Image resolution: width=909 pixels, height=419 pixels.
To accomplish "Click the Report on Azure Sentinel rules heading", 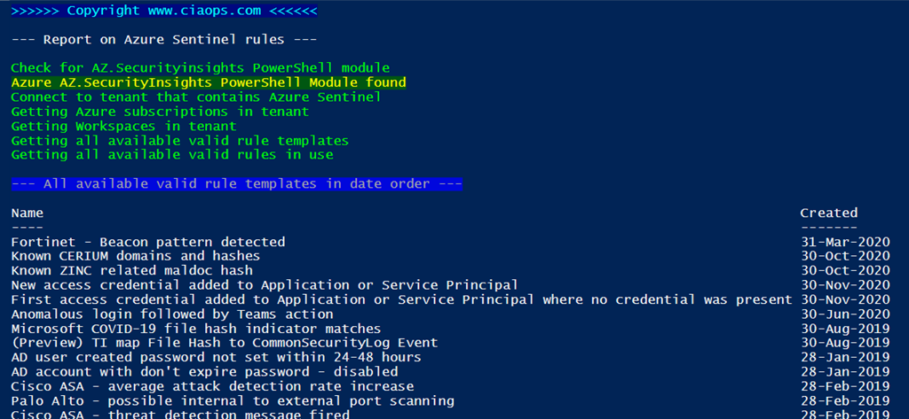I will 164,40.
